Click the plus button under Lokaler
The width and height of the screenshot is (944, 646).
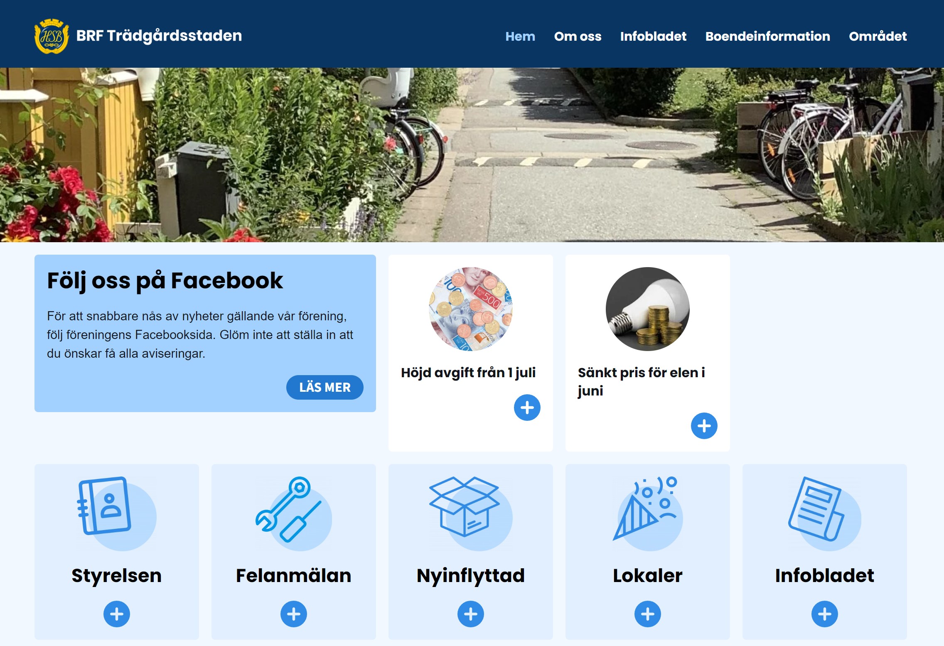coord(647,614)
